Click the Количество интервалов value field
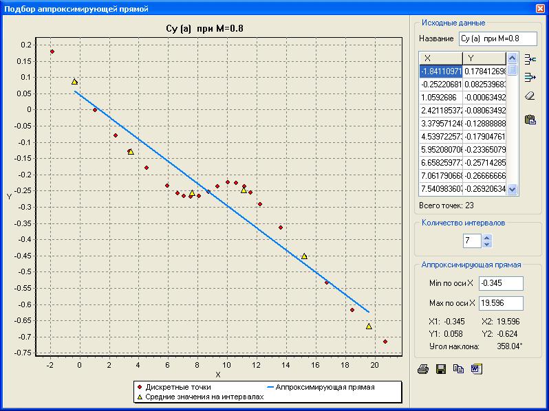Image resolution: width=549 pixels, height=411 pixels. 472,241
